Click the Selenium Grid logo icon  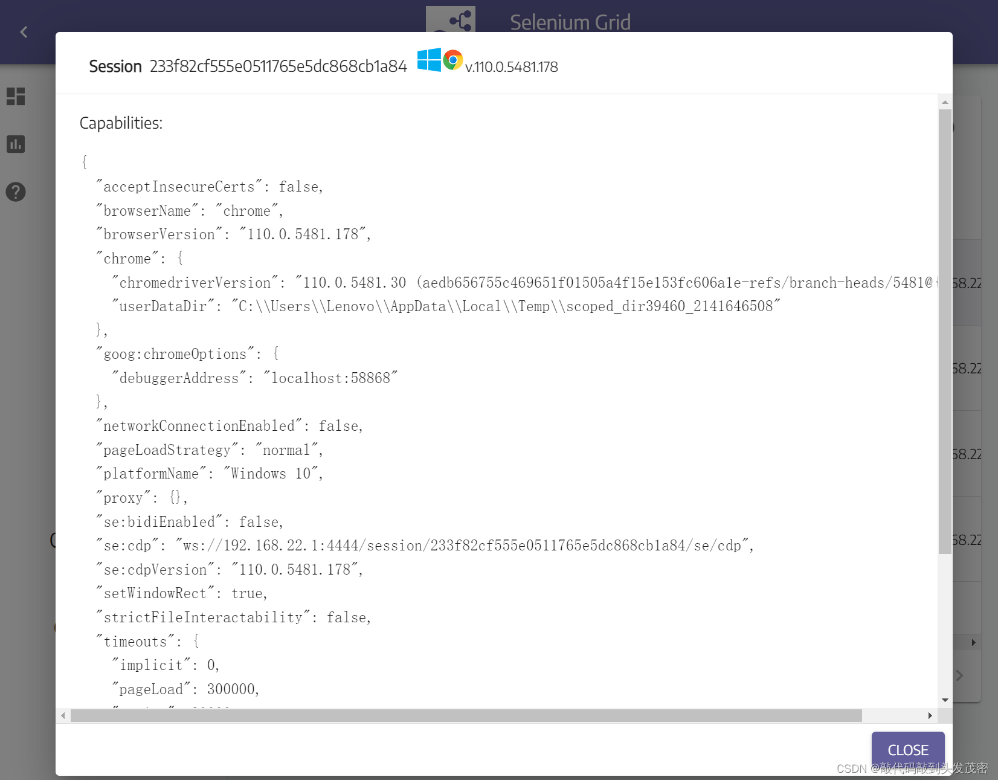pos(451,19)
